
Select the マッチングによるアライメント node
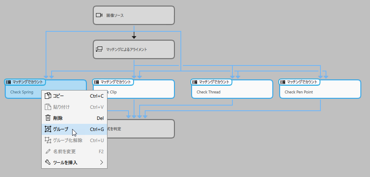click(134, 50)
